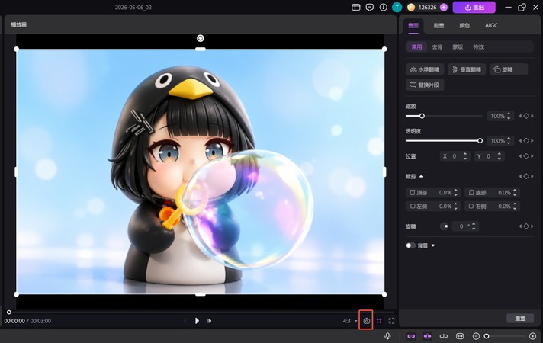543x343 pixels.
Task: Zoom out timeline with minus icon
Action: (476, 336)
